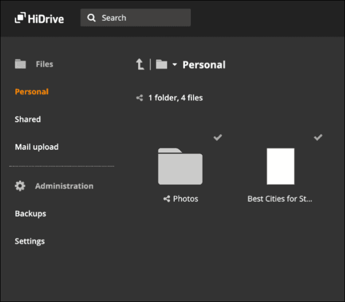Go to Backups

tap(30, 214)
